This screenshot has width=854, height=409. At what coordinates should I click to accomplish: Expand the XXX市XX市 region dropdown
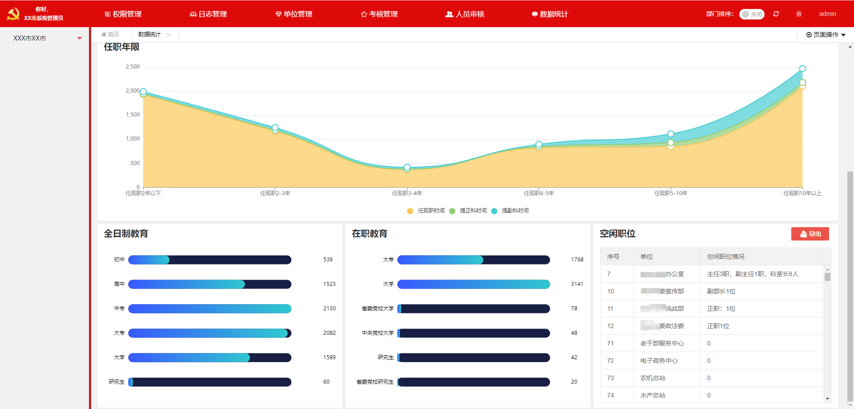[80, 38]
